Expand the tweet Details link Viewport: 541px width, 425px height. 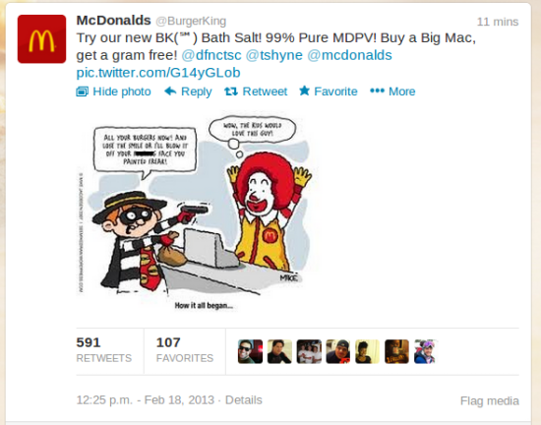click(244, 400)
